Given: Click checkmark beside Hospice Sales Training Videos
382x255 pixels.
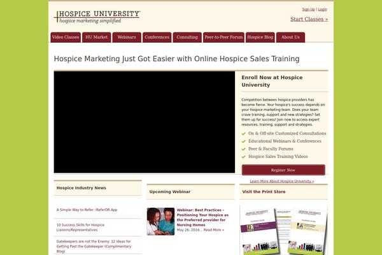Looking at the screenshot, I should point(243,157).
